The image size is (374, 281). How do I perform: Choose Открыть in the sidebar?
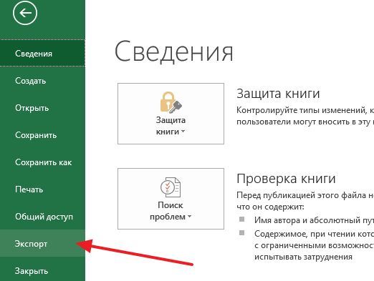tap(42, 108)
